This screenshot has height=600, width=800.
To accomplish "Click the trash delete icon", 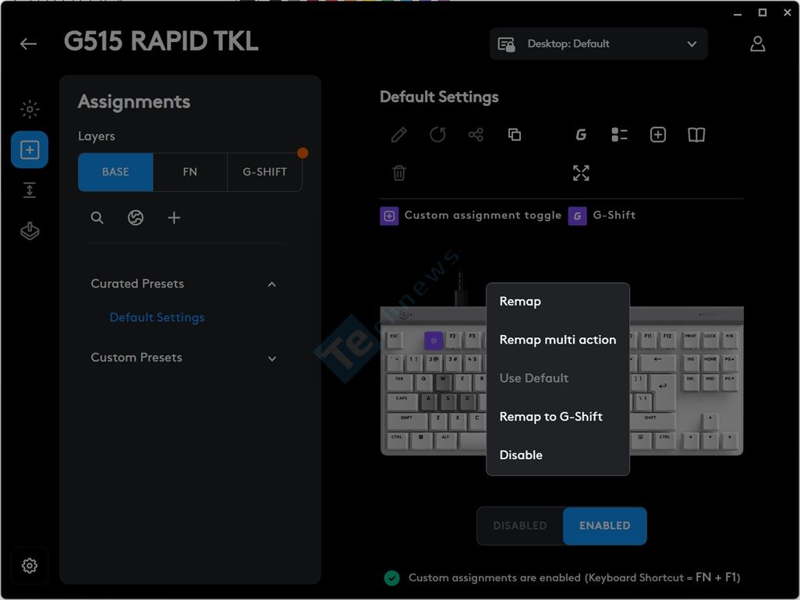I will pyautogui.click(x=398, y=173).
